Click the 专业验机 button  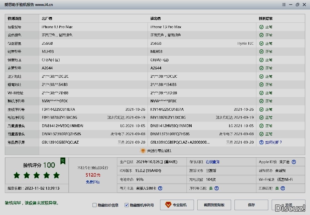tap(177, 205)
